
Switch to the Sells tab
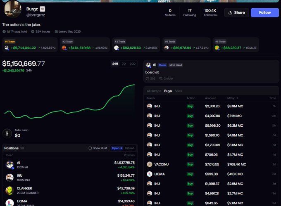coord(178,91)
